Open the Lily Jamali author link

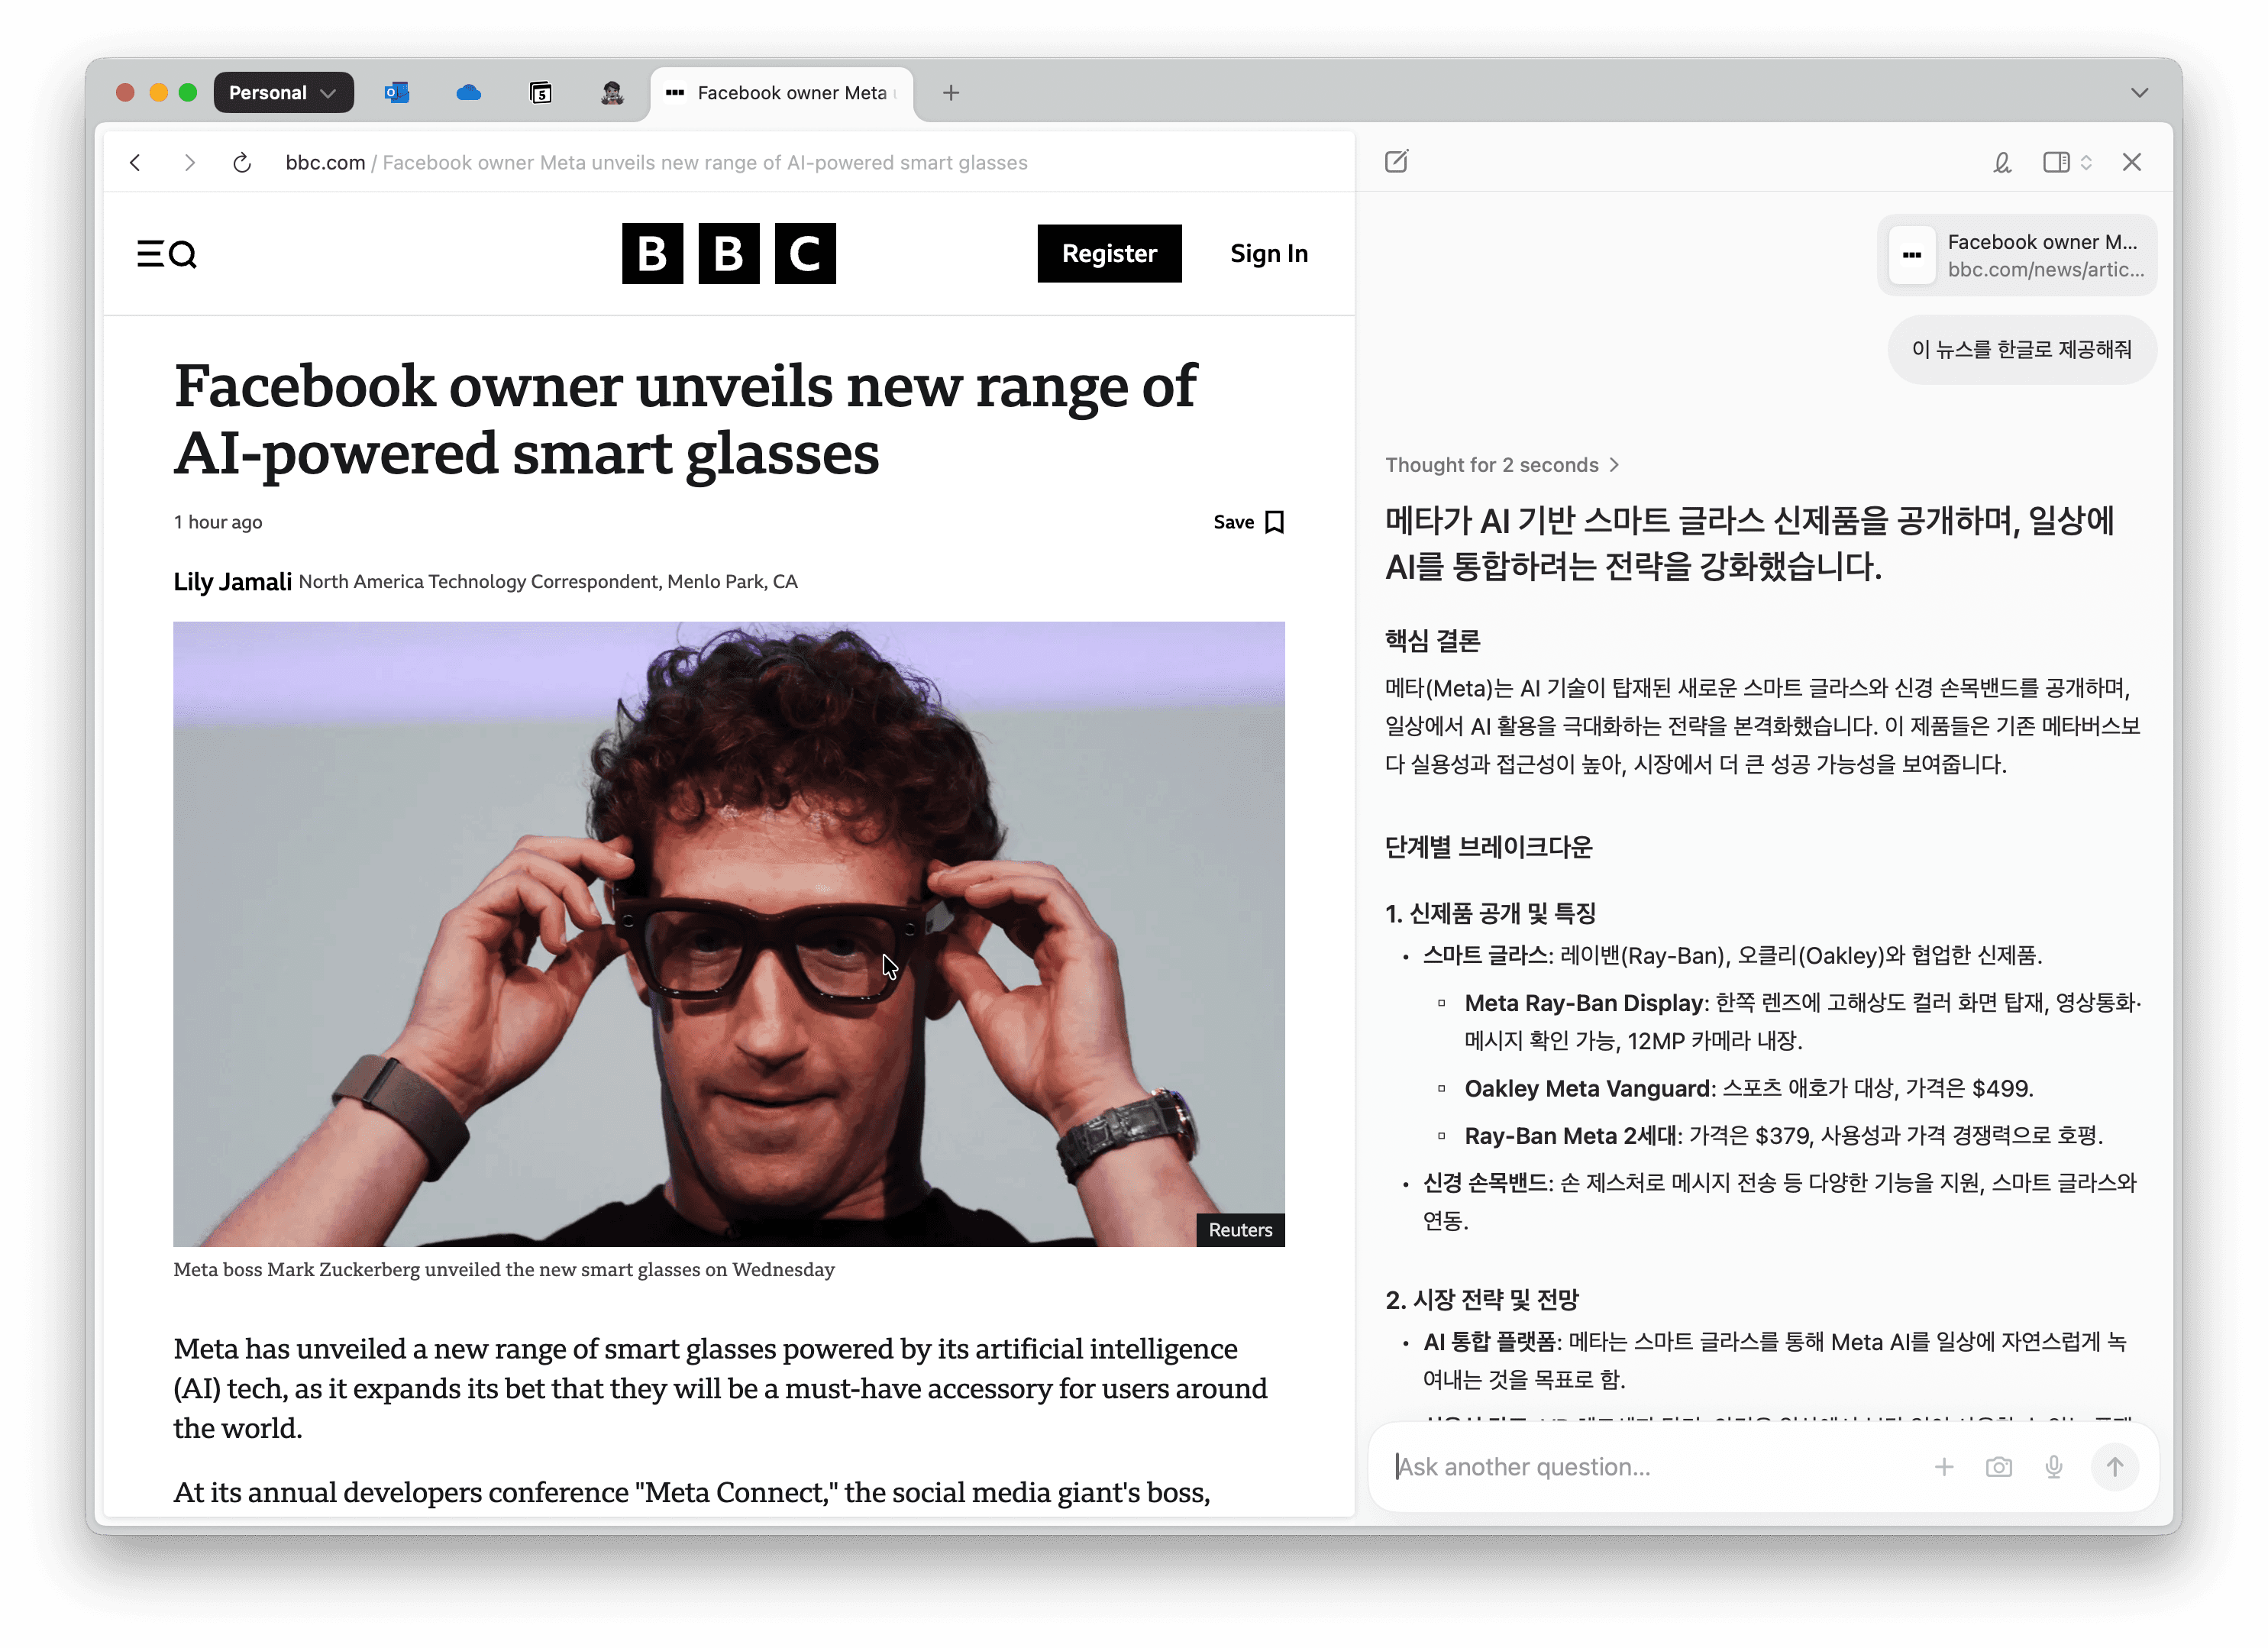pyautogui.click(x=233, y=582)
